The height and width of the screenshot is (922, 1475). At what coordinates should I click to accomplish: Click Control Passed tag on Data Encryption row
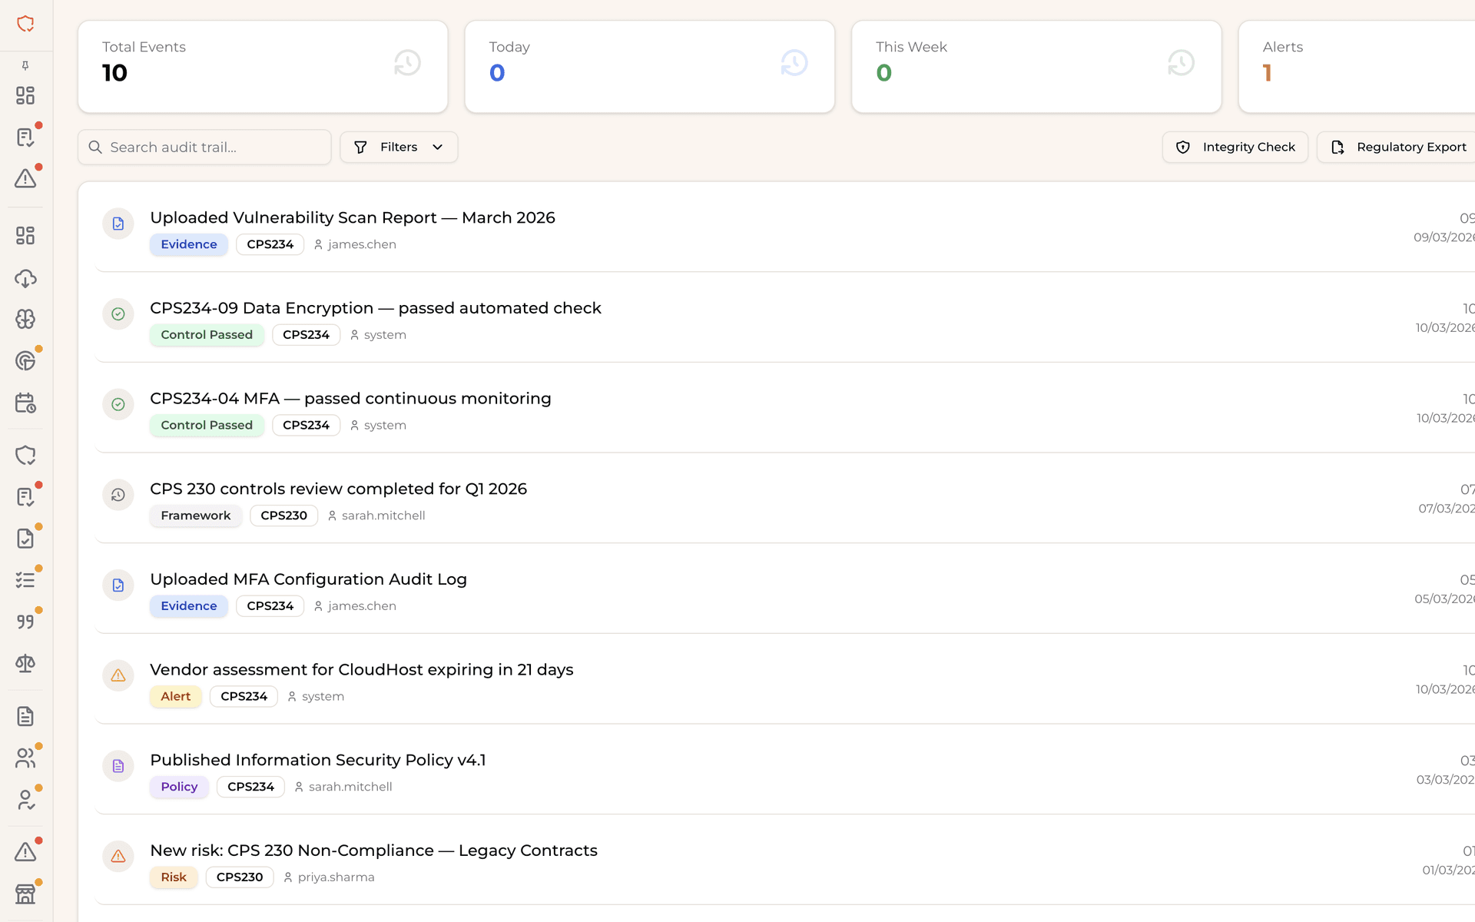pos(207,335)
